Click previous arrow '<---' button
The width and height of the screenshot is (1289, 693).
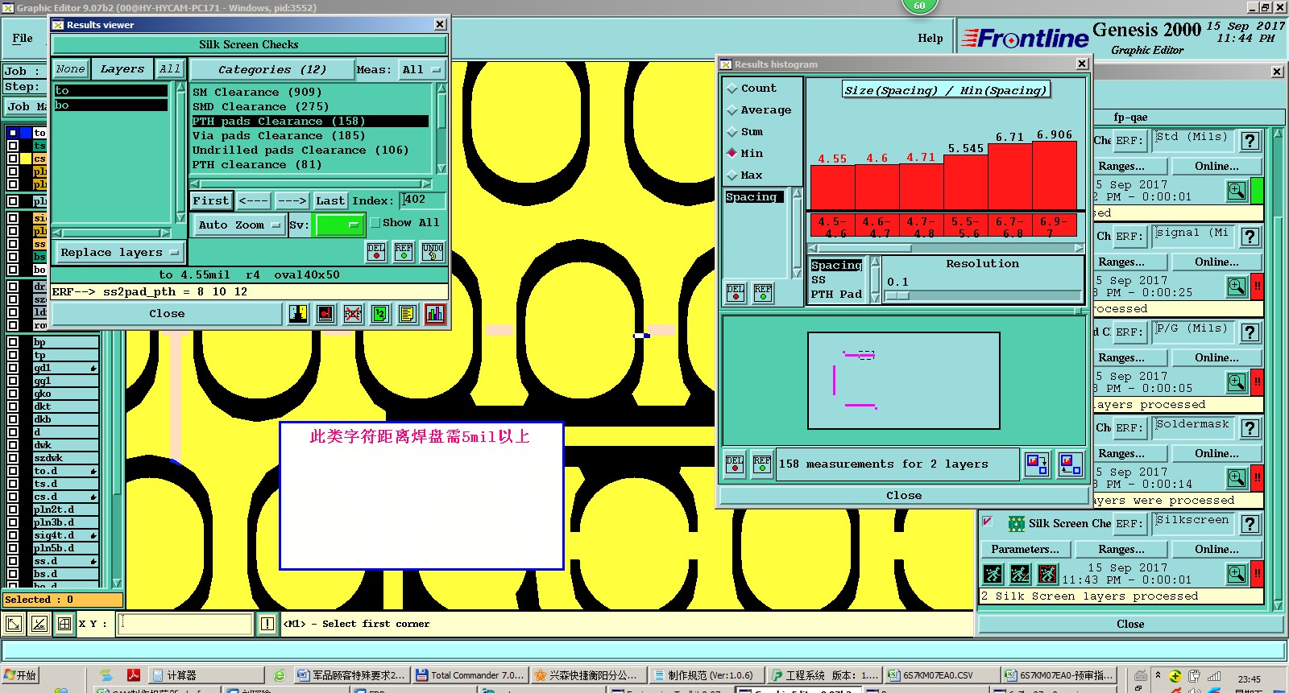(x=254, y=200)
